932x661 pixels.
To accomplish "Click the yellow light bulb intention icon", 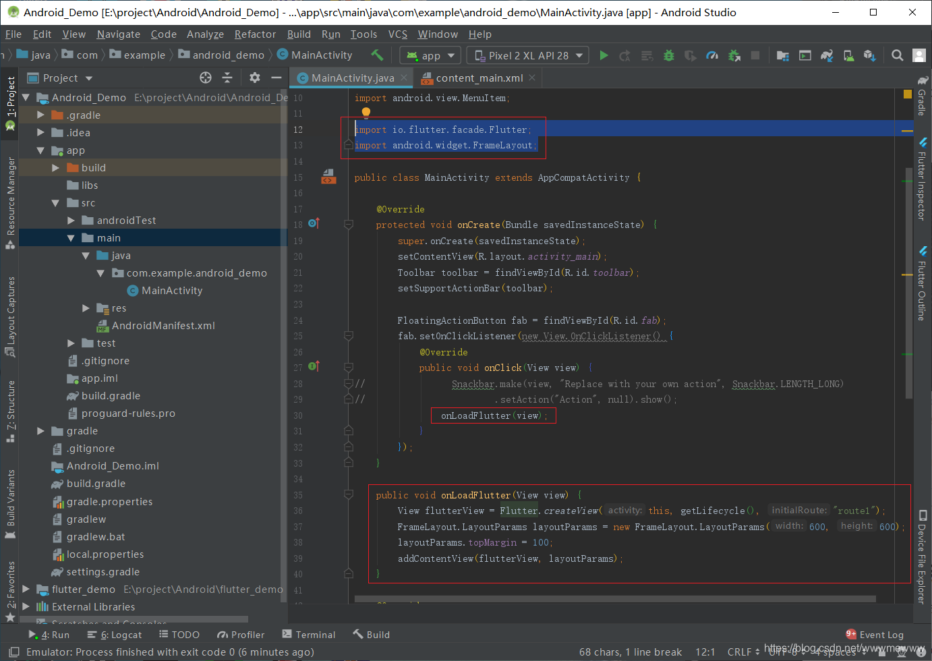I will click(x=366, y=113).
